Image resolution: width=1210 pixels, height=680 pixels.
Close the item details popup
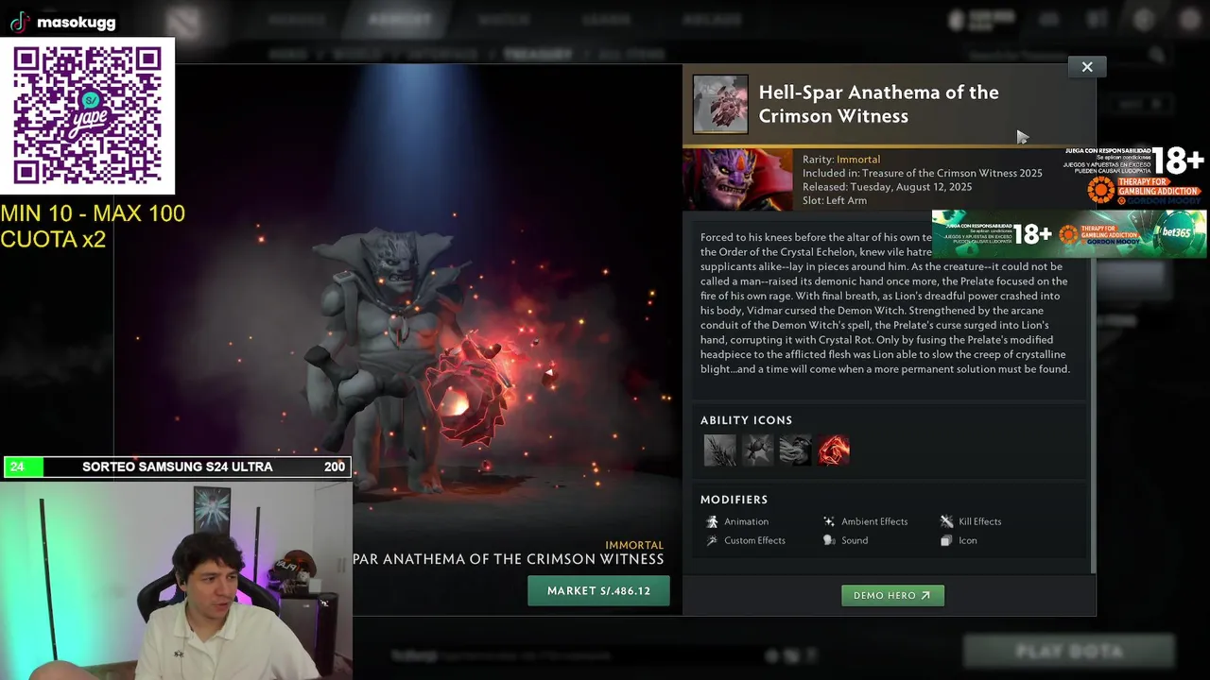pyautogui.click(x=1087, y=66)
